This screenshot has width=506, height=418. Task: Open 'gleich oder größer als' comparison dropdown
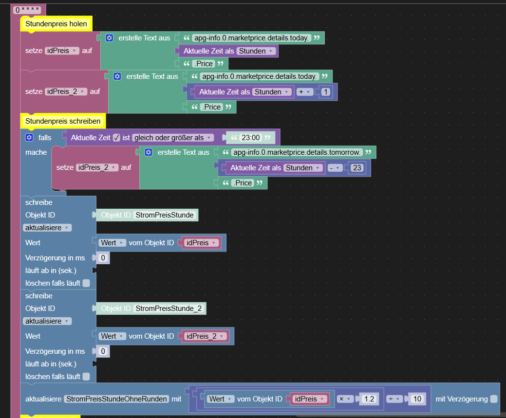click(x=173, y=138)
